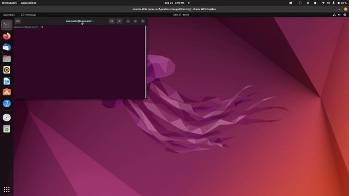Click the VirtualBox window title bar text

tap(174, 9)
